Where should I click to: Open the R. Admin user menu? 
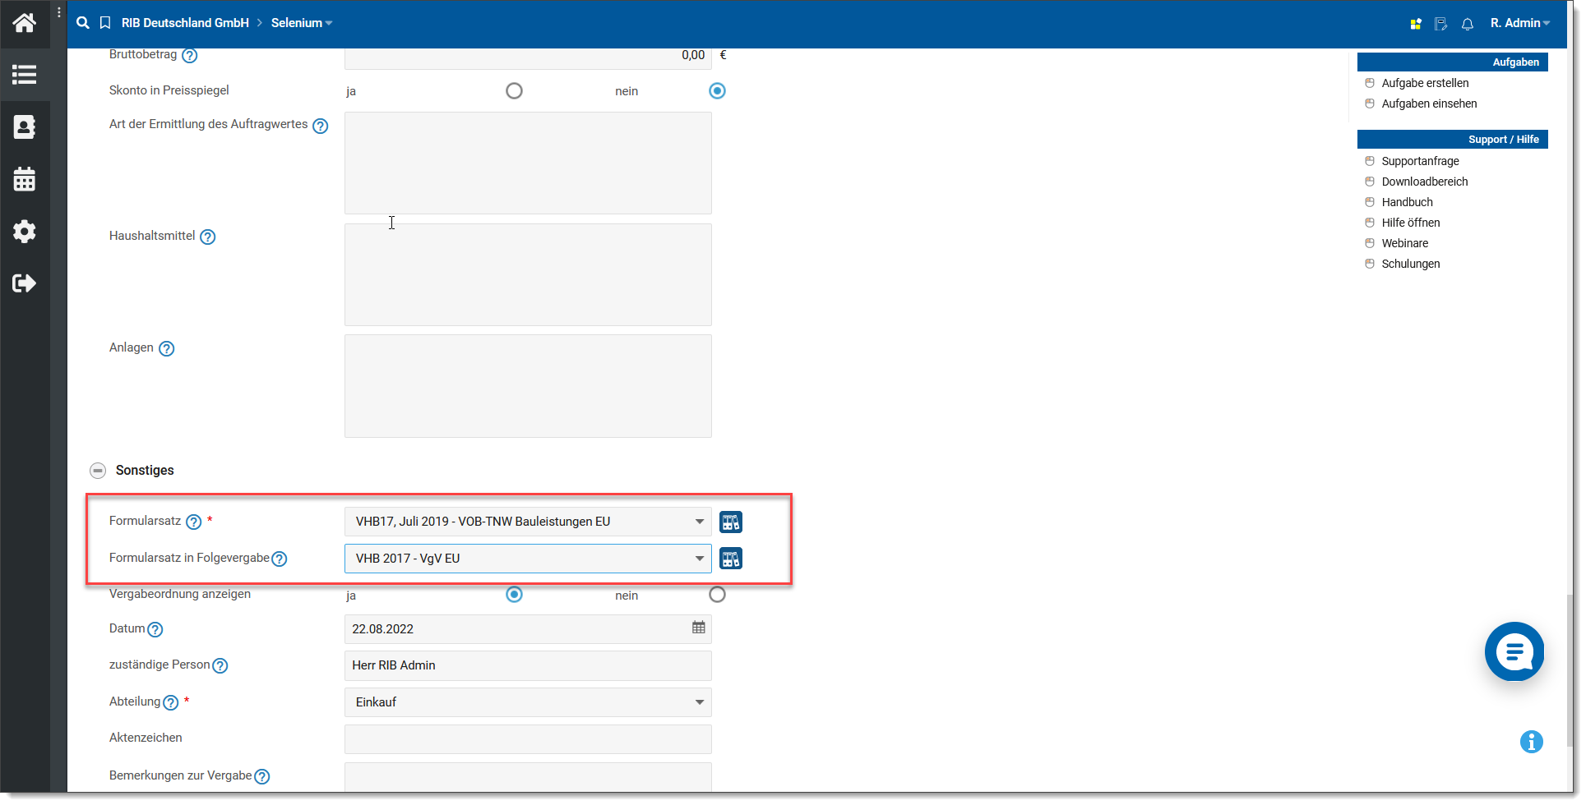[x=1519, y=23]
